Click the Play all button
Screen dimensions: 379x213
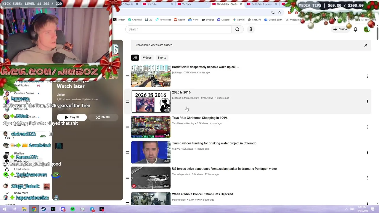[x=72, y=117]
